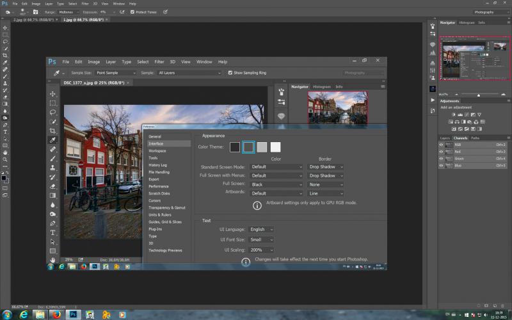This screenshot has width=512, height=320.
Task: Hide the Green channel eye
Action: tap(441, 159)
